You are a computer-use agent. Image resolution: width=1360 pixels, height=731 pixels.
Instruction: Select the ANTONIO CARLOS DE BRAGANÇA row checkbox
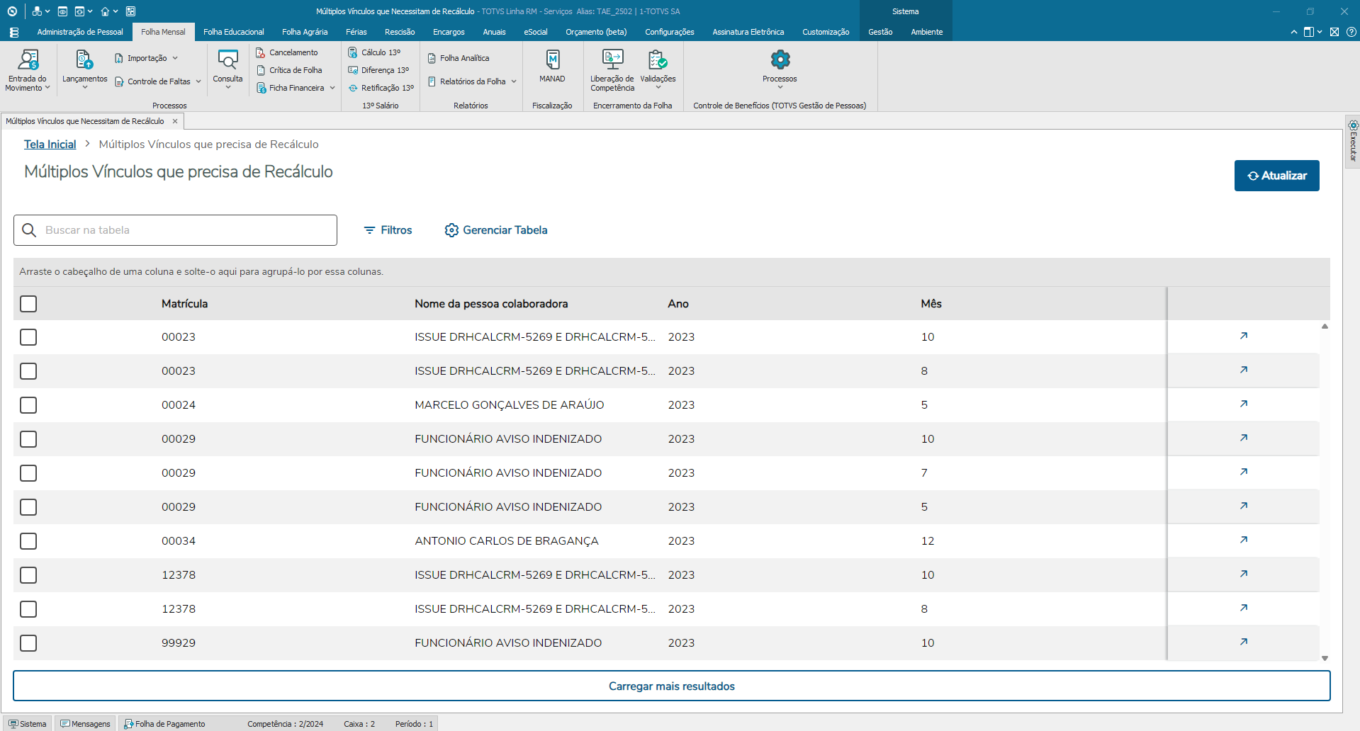[x=28, y=541]
